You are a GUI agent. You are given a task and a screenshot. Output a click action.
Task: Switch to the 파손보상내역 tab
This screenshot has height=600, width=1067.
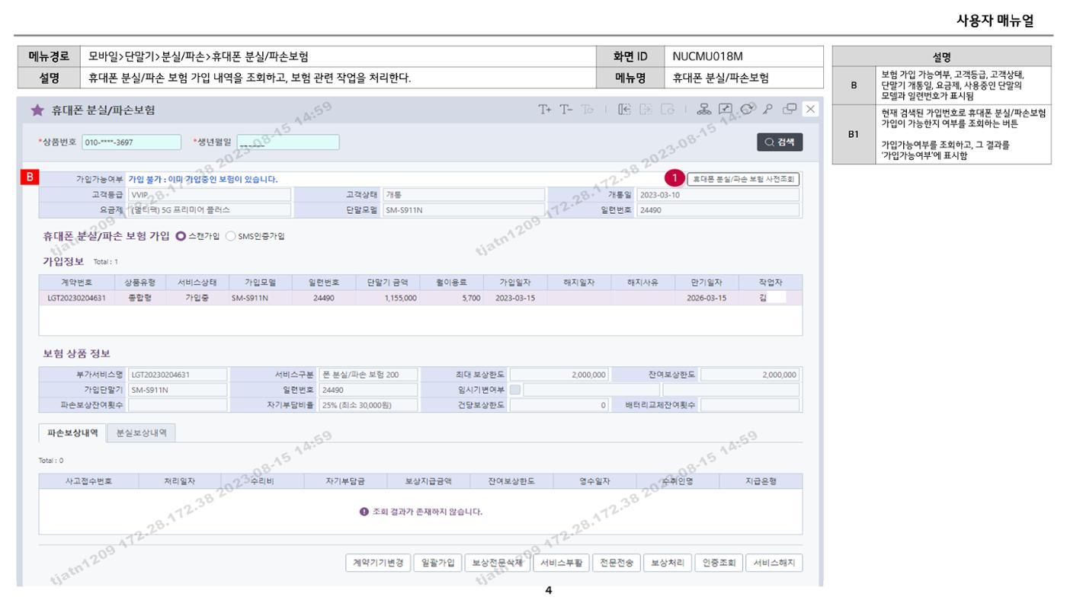tap(72, 432)
